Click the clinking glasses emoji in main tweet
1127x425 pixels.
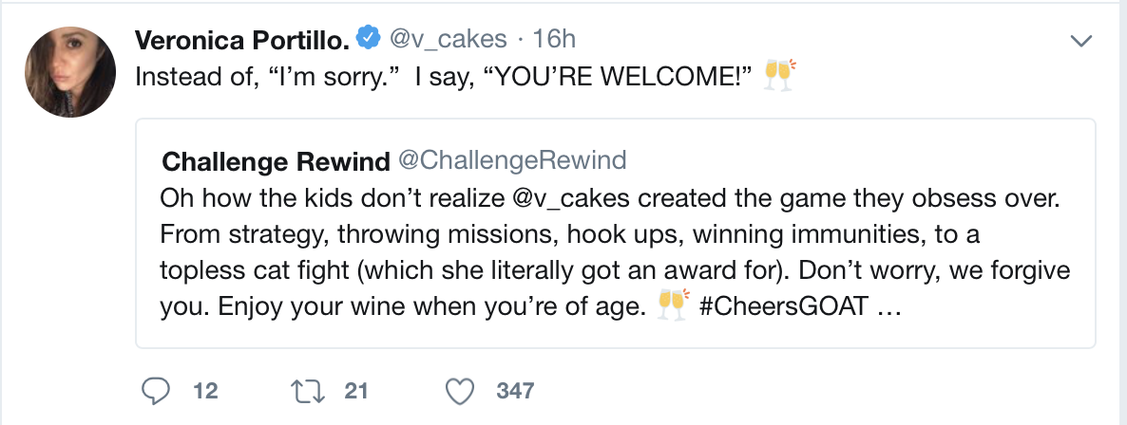[779, 75]
